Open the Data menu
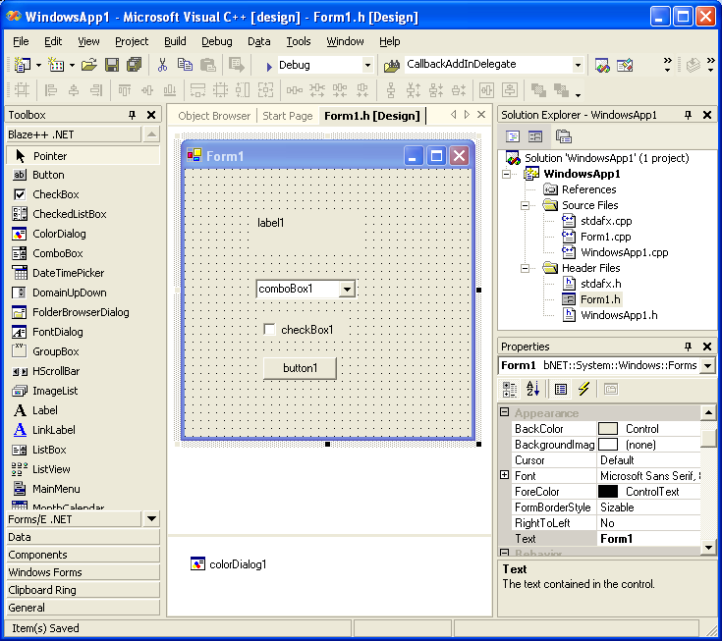Screen dimensions: 722x641 (258, 41)
